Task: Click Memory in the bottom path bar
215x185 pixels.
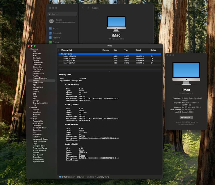Action: (x=90, y=177)
